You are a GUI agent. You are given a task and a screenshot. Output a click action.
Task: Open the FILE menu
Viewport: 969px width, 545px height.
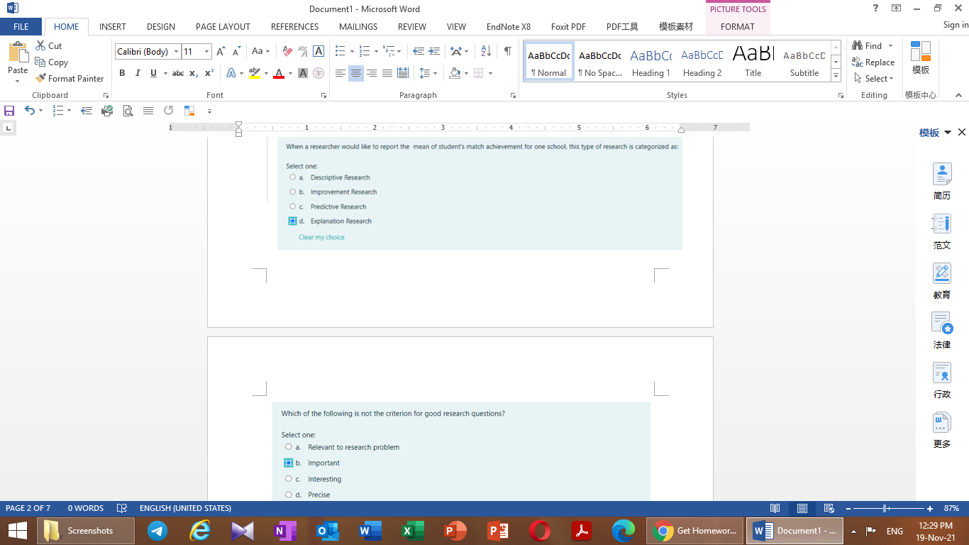tap(21, 26)
